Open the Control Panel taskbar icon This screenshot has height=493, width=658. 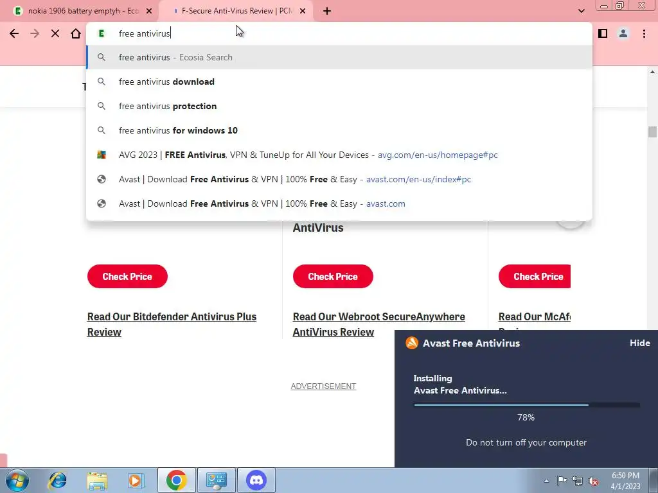pyautogui.click(x=217, y=480)
